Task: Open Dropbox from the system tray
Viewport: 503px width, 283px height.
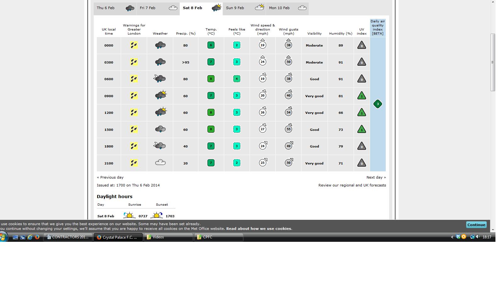Action: [458, 237]
